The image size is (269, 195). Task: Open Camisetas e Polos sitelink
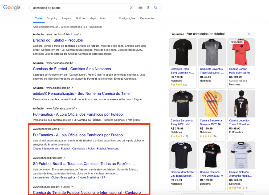pyautogui.click(x=83, y=149)
